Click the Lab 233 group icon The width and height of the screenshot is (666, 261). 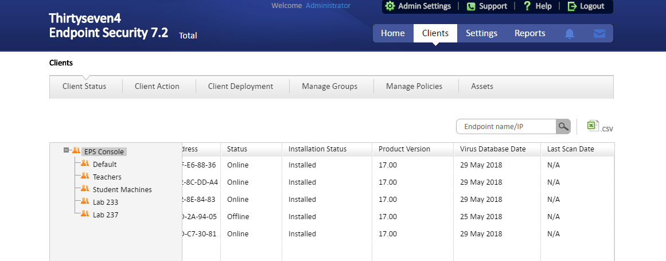[85, 201]
